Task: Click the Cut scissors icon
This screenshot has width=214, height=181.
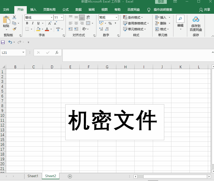Action: point(14,17)
